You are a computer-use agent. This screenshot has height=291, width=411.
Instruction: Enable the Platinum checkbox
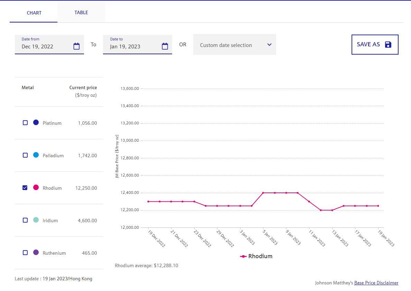pyautogui.click(x=25, y=123)
